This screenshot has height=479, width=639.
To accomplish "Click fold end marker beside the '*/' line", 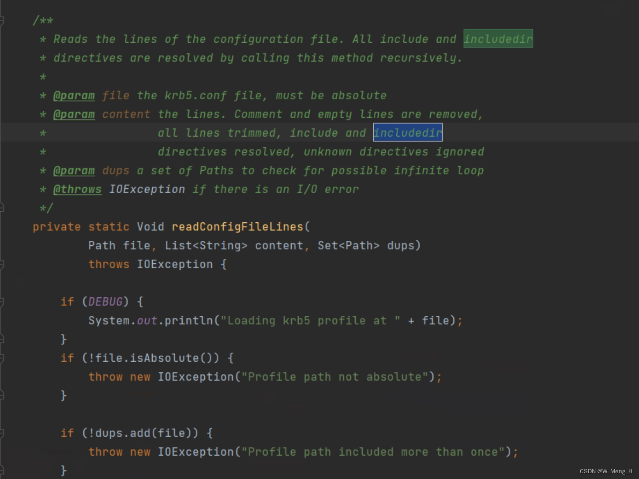I will pyautogui.click(x=2, y=207).
